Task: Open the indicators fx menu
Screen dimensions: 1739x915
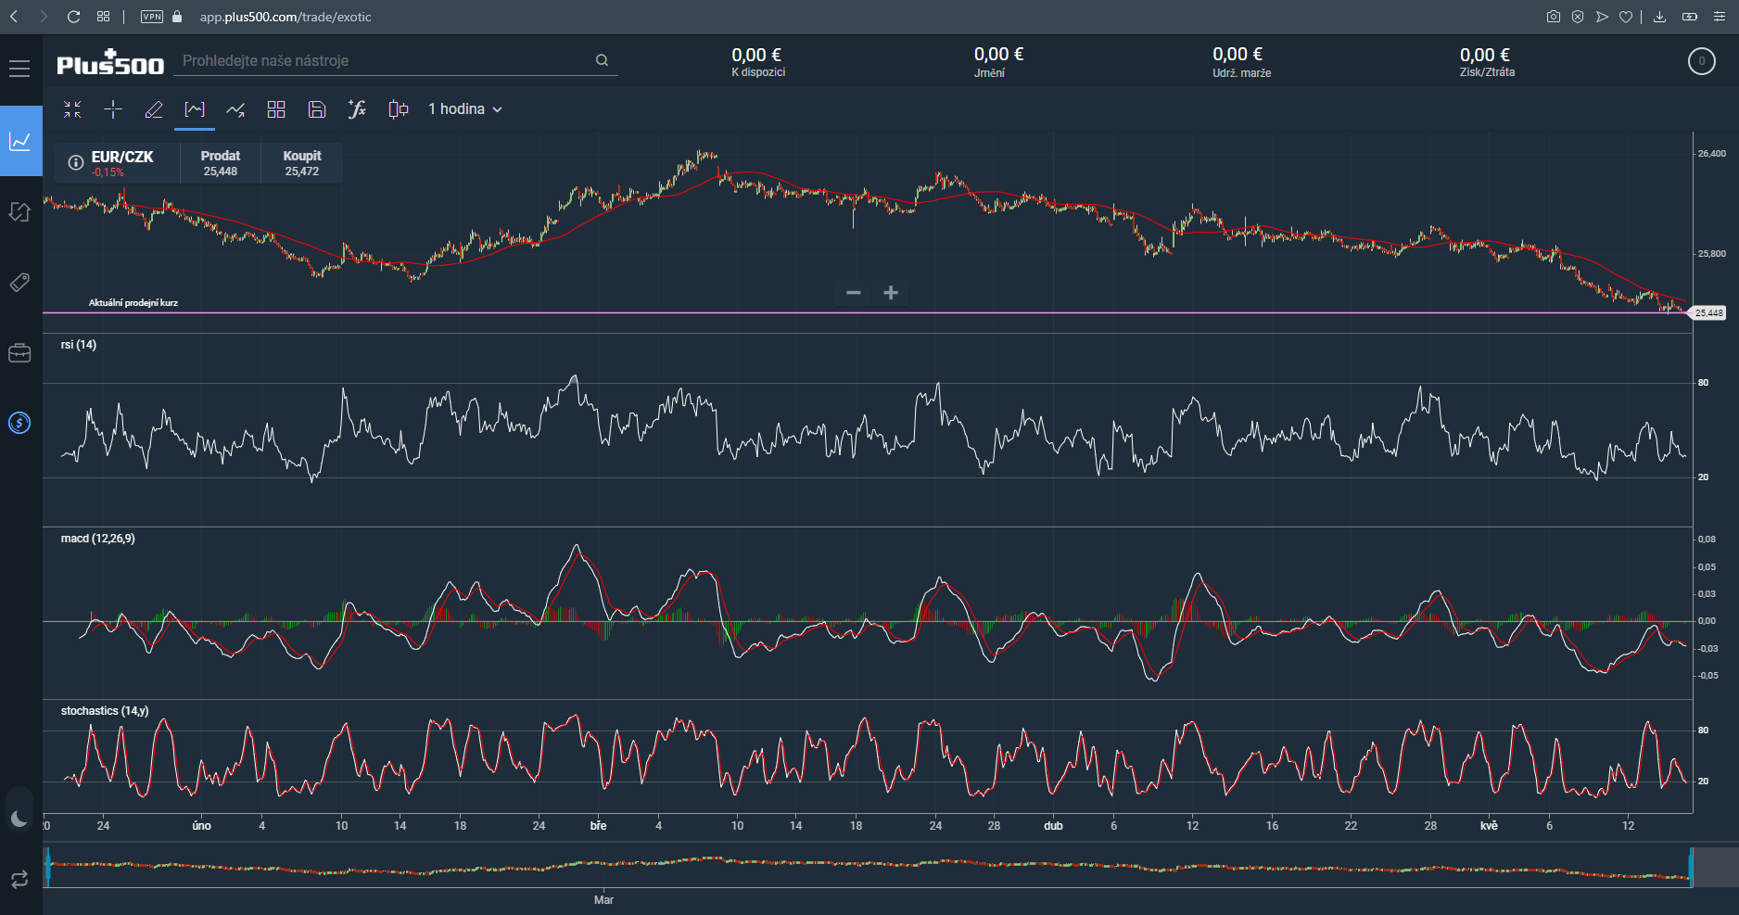Action: coord(357,109)
